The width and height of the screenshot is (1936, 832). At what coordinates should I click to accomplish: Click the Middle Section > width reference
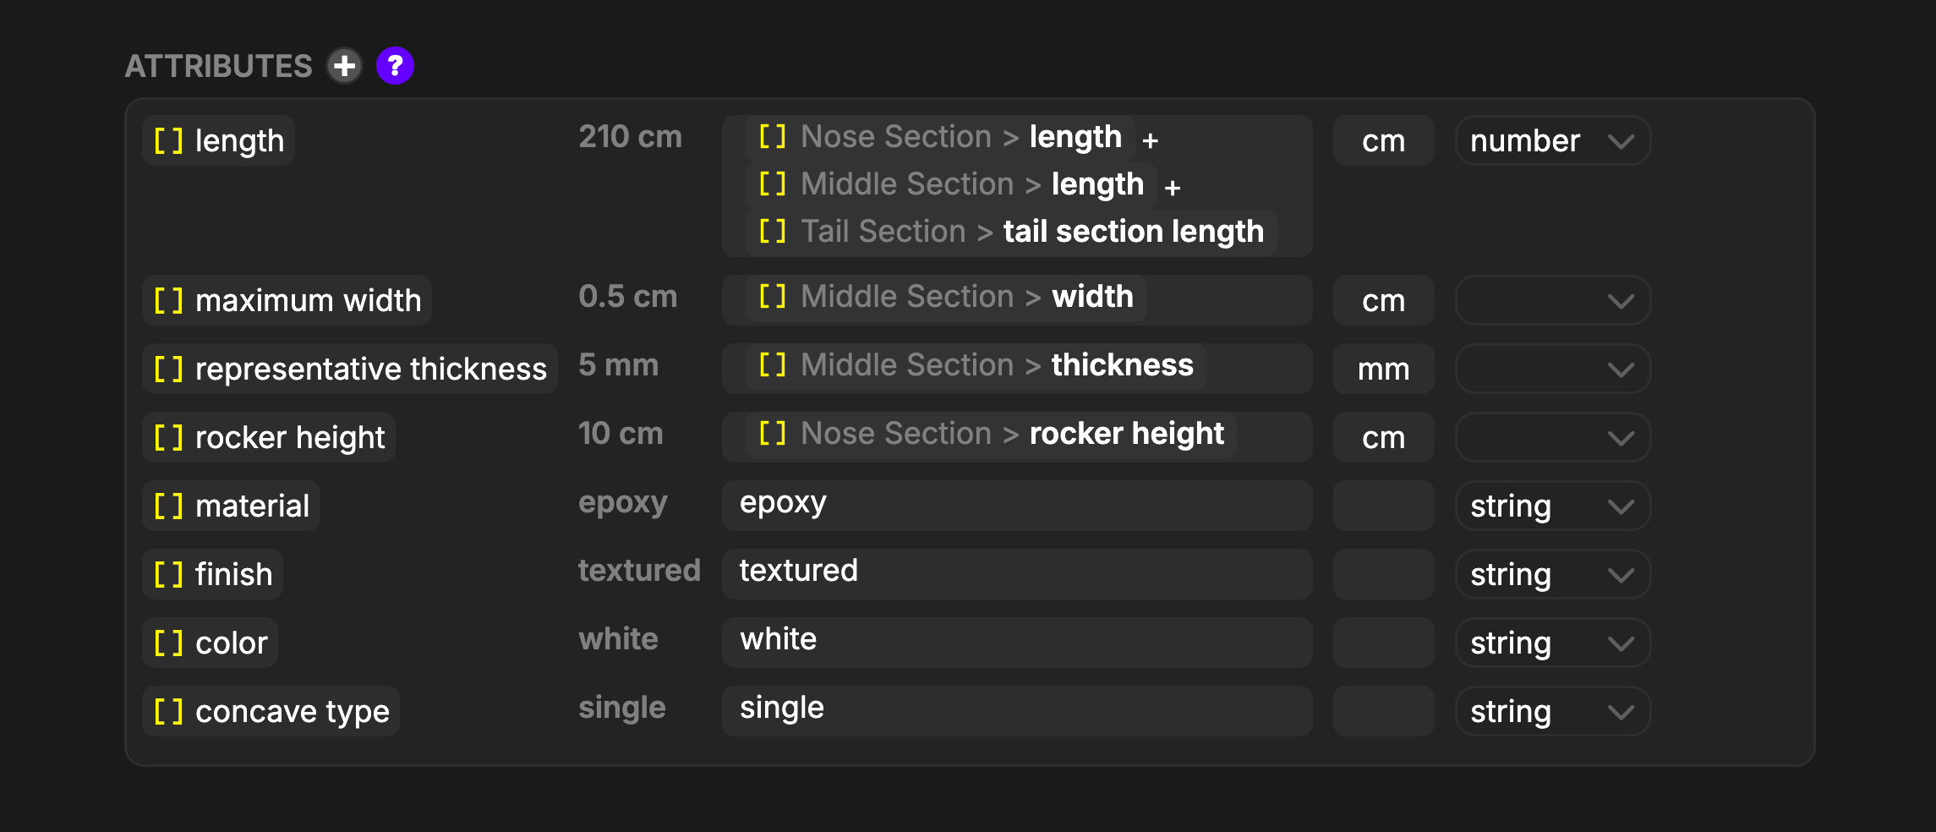tap(945, 297)
